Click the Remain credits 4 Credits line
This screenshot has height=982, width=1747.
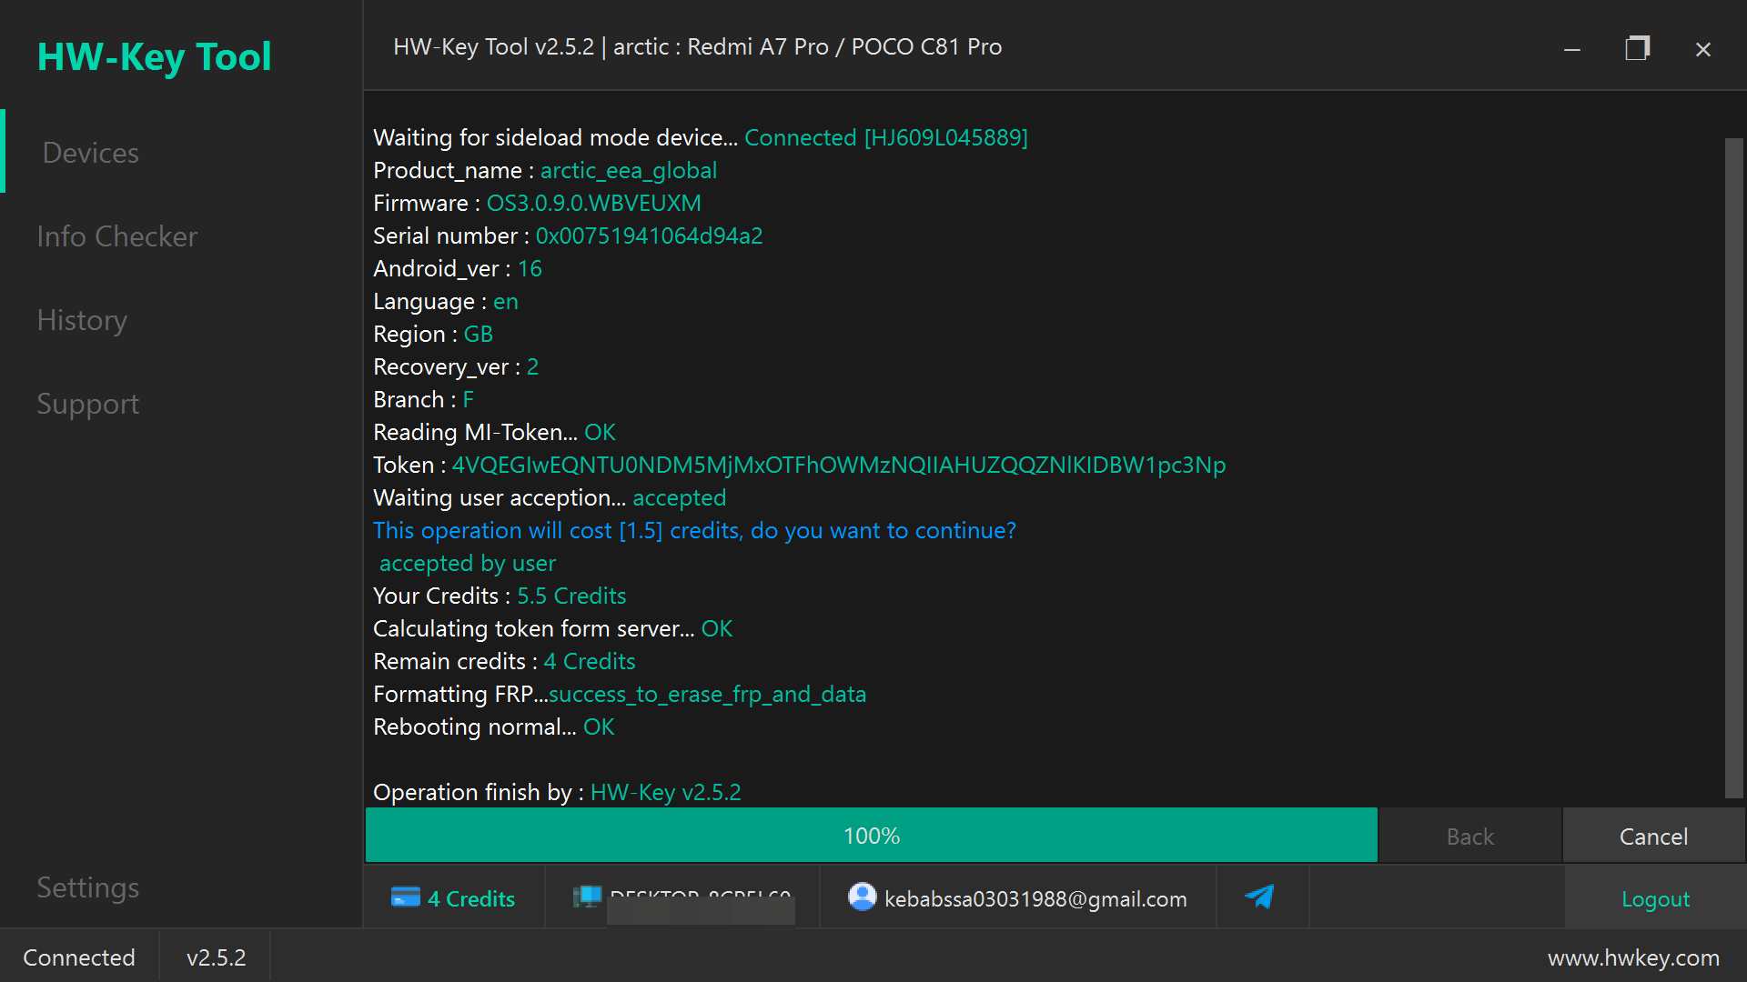click(x=504, y=661)
